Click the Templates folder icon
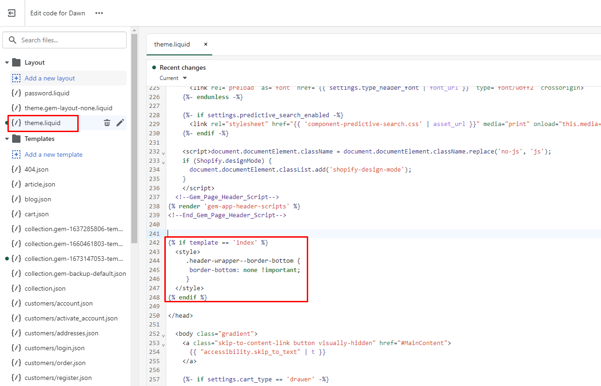 [x=16, y=139]
